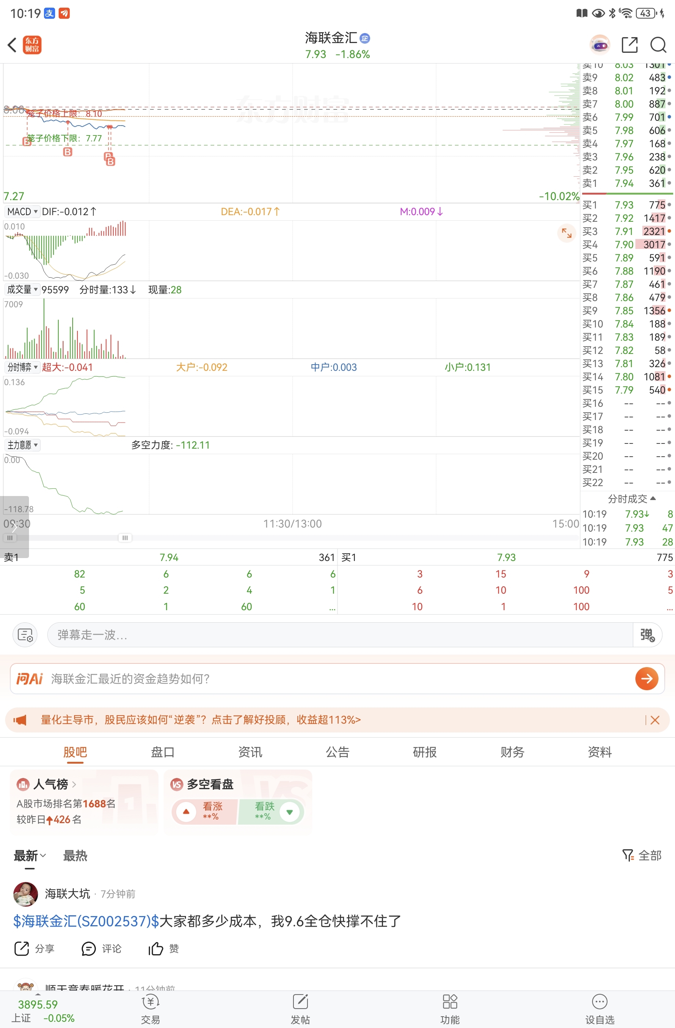This screenshot has width=675, height=1028.
Task: Vote 看涨 bullish up arrow
Action: tap(186, 812)
